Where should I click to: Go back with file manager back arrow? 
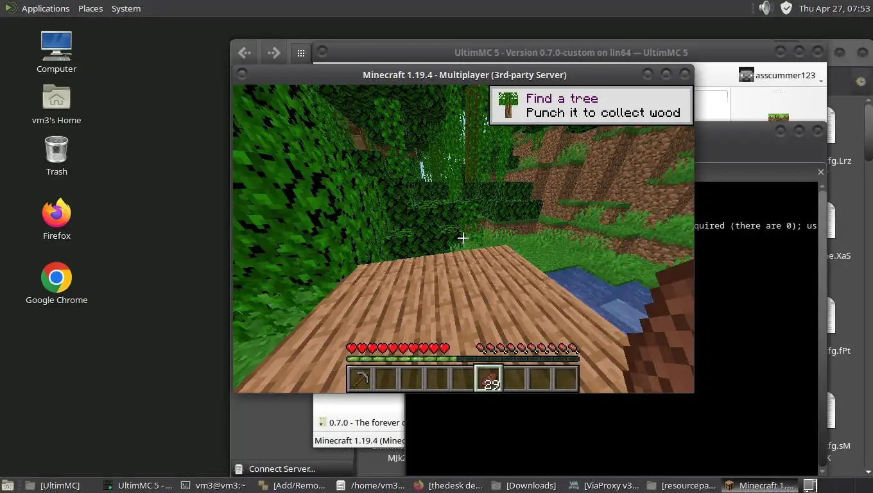click(x=245, y=53)
